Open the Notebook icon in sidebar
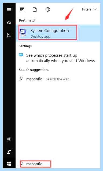103x171 pixels. [9, 35]
